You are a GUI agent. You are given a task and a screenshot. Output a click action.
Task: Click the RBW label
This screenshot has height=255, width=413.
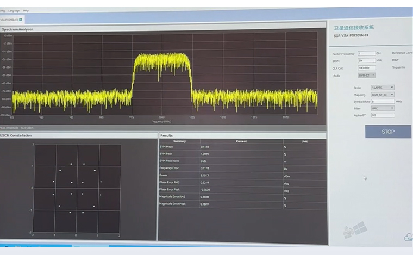(395, 60)
